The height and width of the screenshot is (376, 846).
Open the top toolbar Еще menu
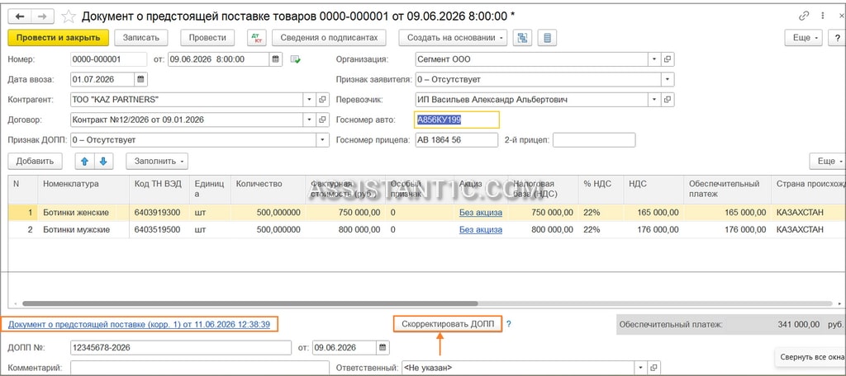(803, 38)
